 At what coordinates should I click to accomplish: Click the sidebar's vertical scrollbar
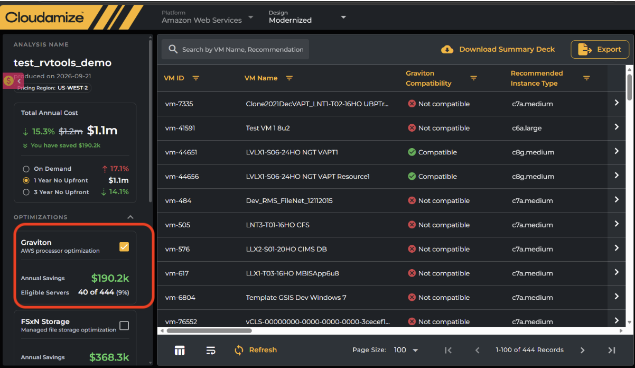[x=151, y=122]
